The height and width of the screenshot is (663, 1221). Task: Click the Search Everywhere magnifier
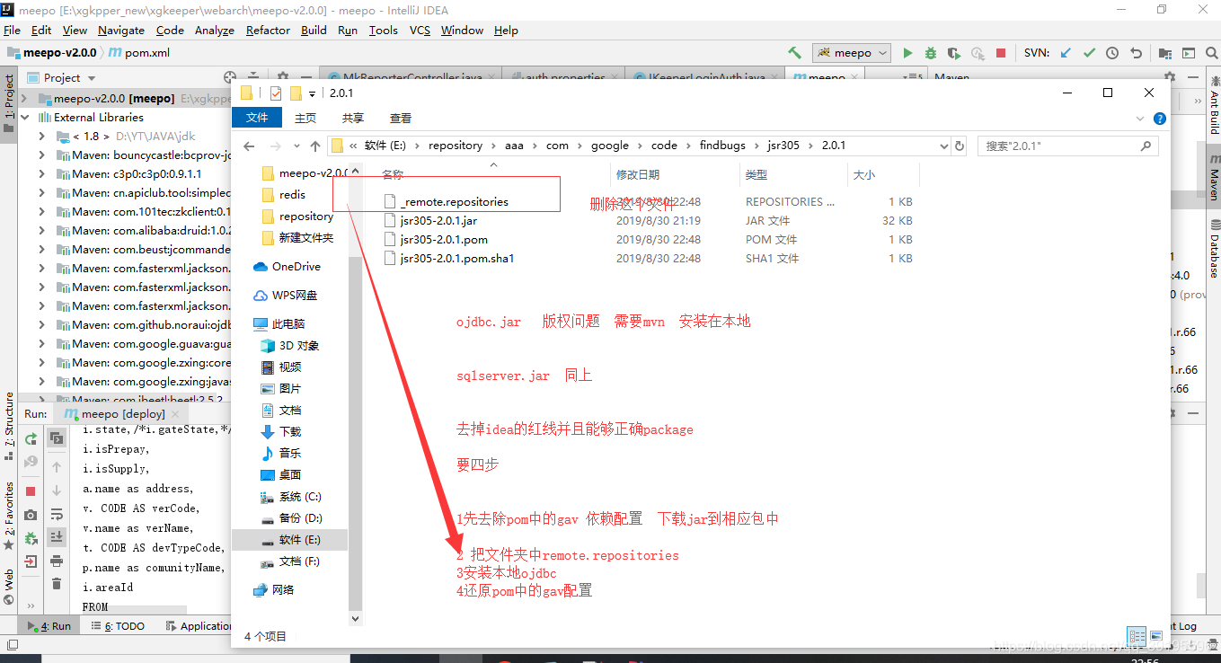click(x=1210, y=53)
